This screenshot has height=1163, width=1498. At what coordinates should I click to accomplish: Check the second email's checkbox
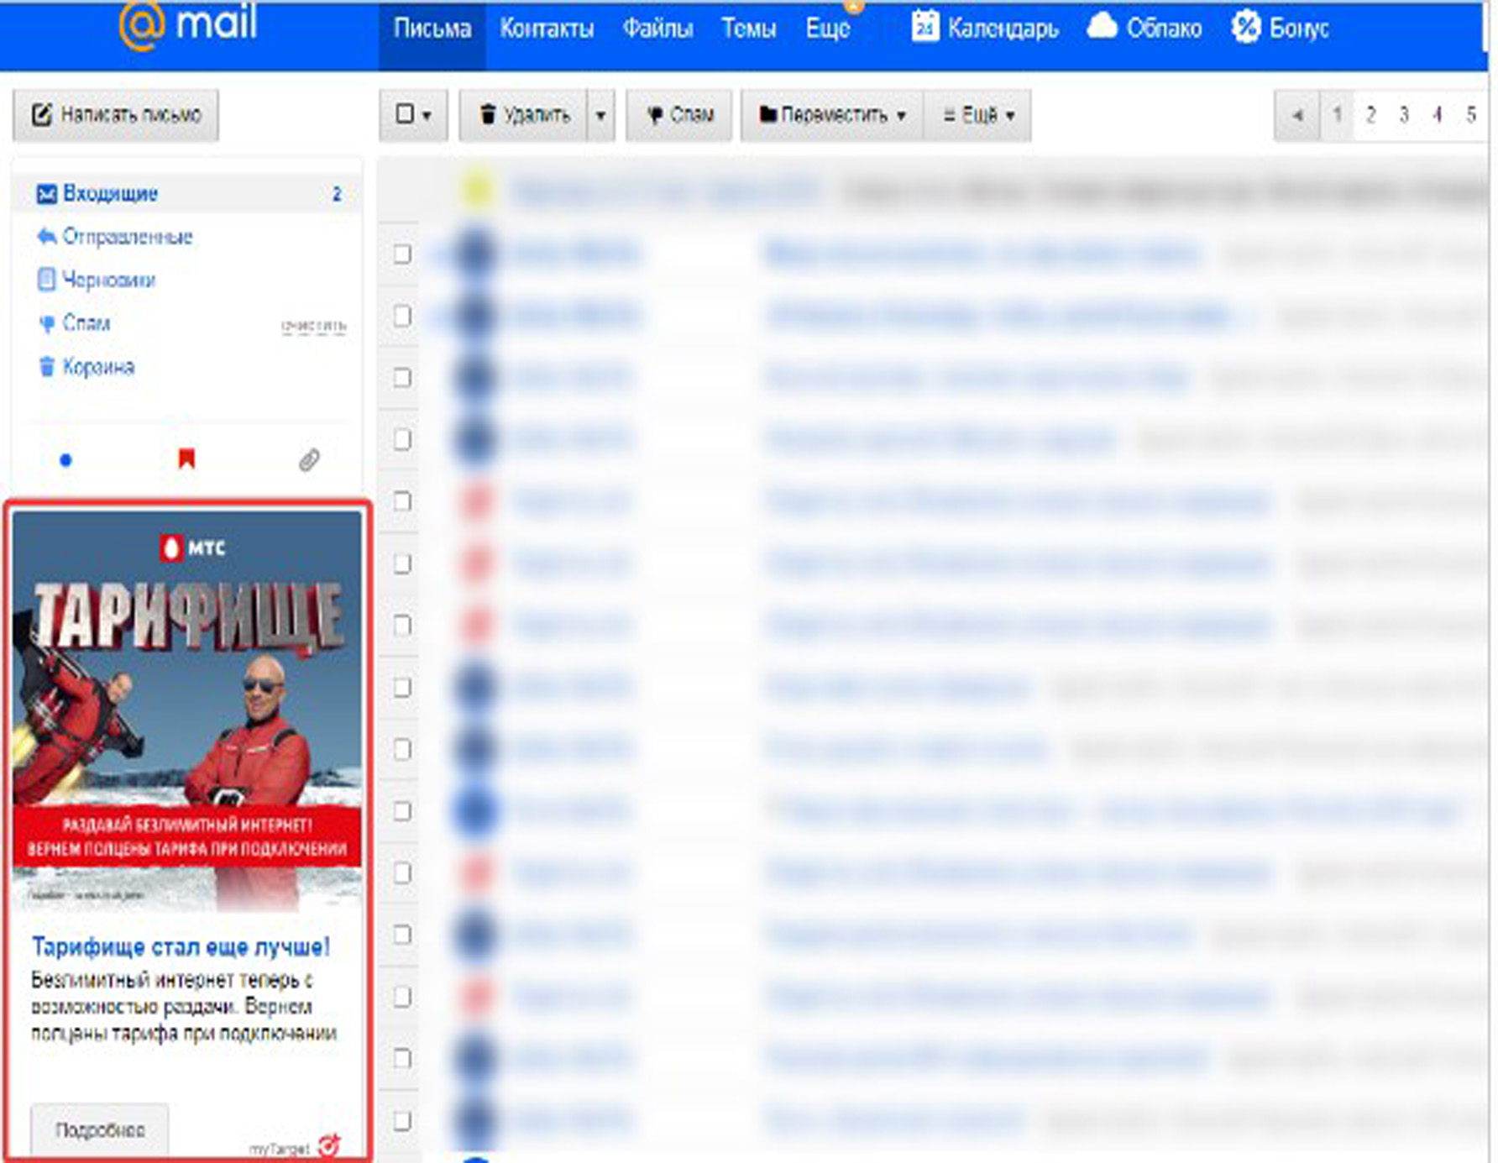(x=402, y=316)
